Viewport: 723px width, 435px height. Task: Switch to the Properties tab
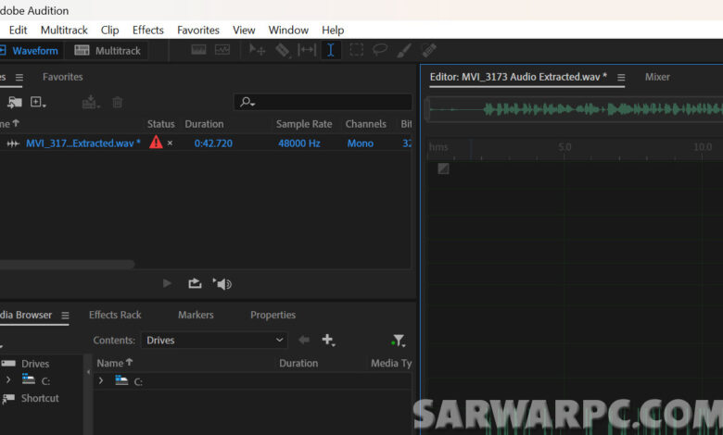(x=273, y=315)
